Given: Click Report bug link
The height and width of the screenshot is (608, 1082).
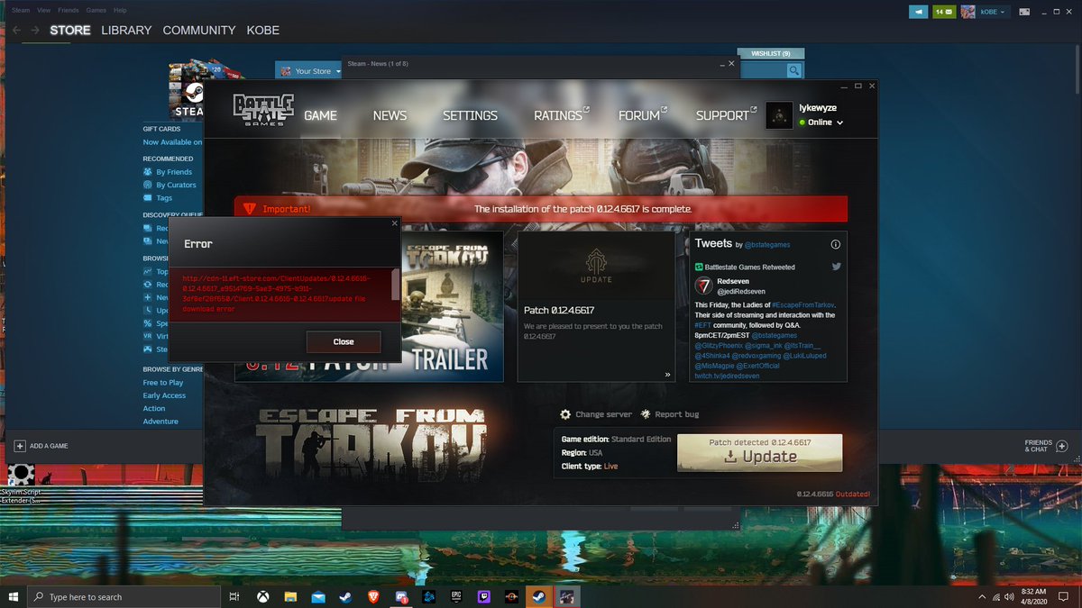Looking at the screenshot, I should tap(677, 414).
